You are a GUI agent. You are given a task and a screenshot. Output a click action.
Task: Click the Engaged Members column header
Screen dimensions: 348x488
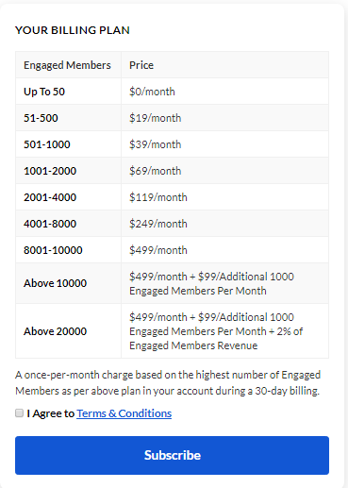(x=68, y=65)
